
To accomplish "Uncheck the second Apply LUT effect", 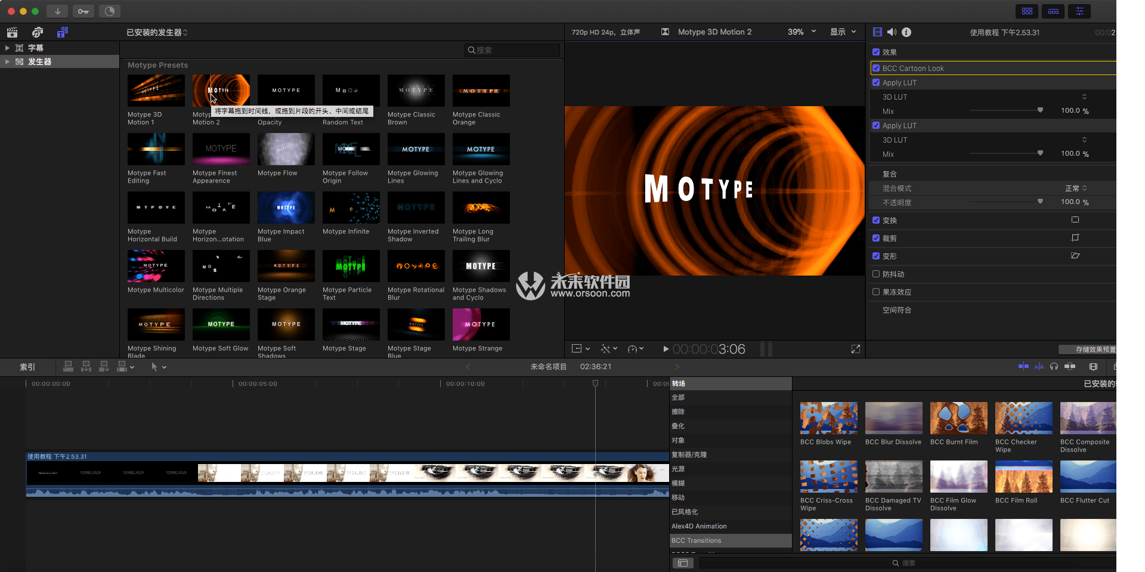I will 876,125.
